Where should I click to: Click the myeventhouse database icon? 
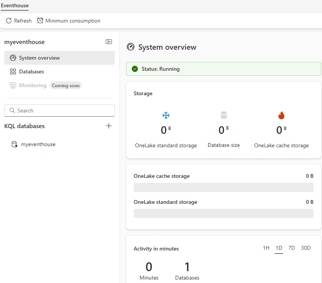(15, 145)
